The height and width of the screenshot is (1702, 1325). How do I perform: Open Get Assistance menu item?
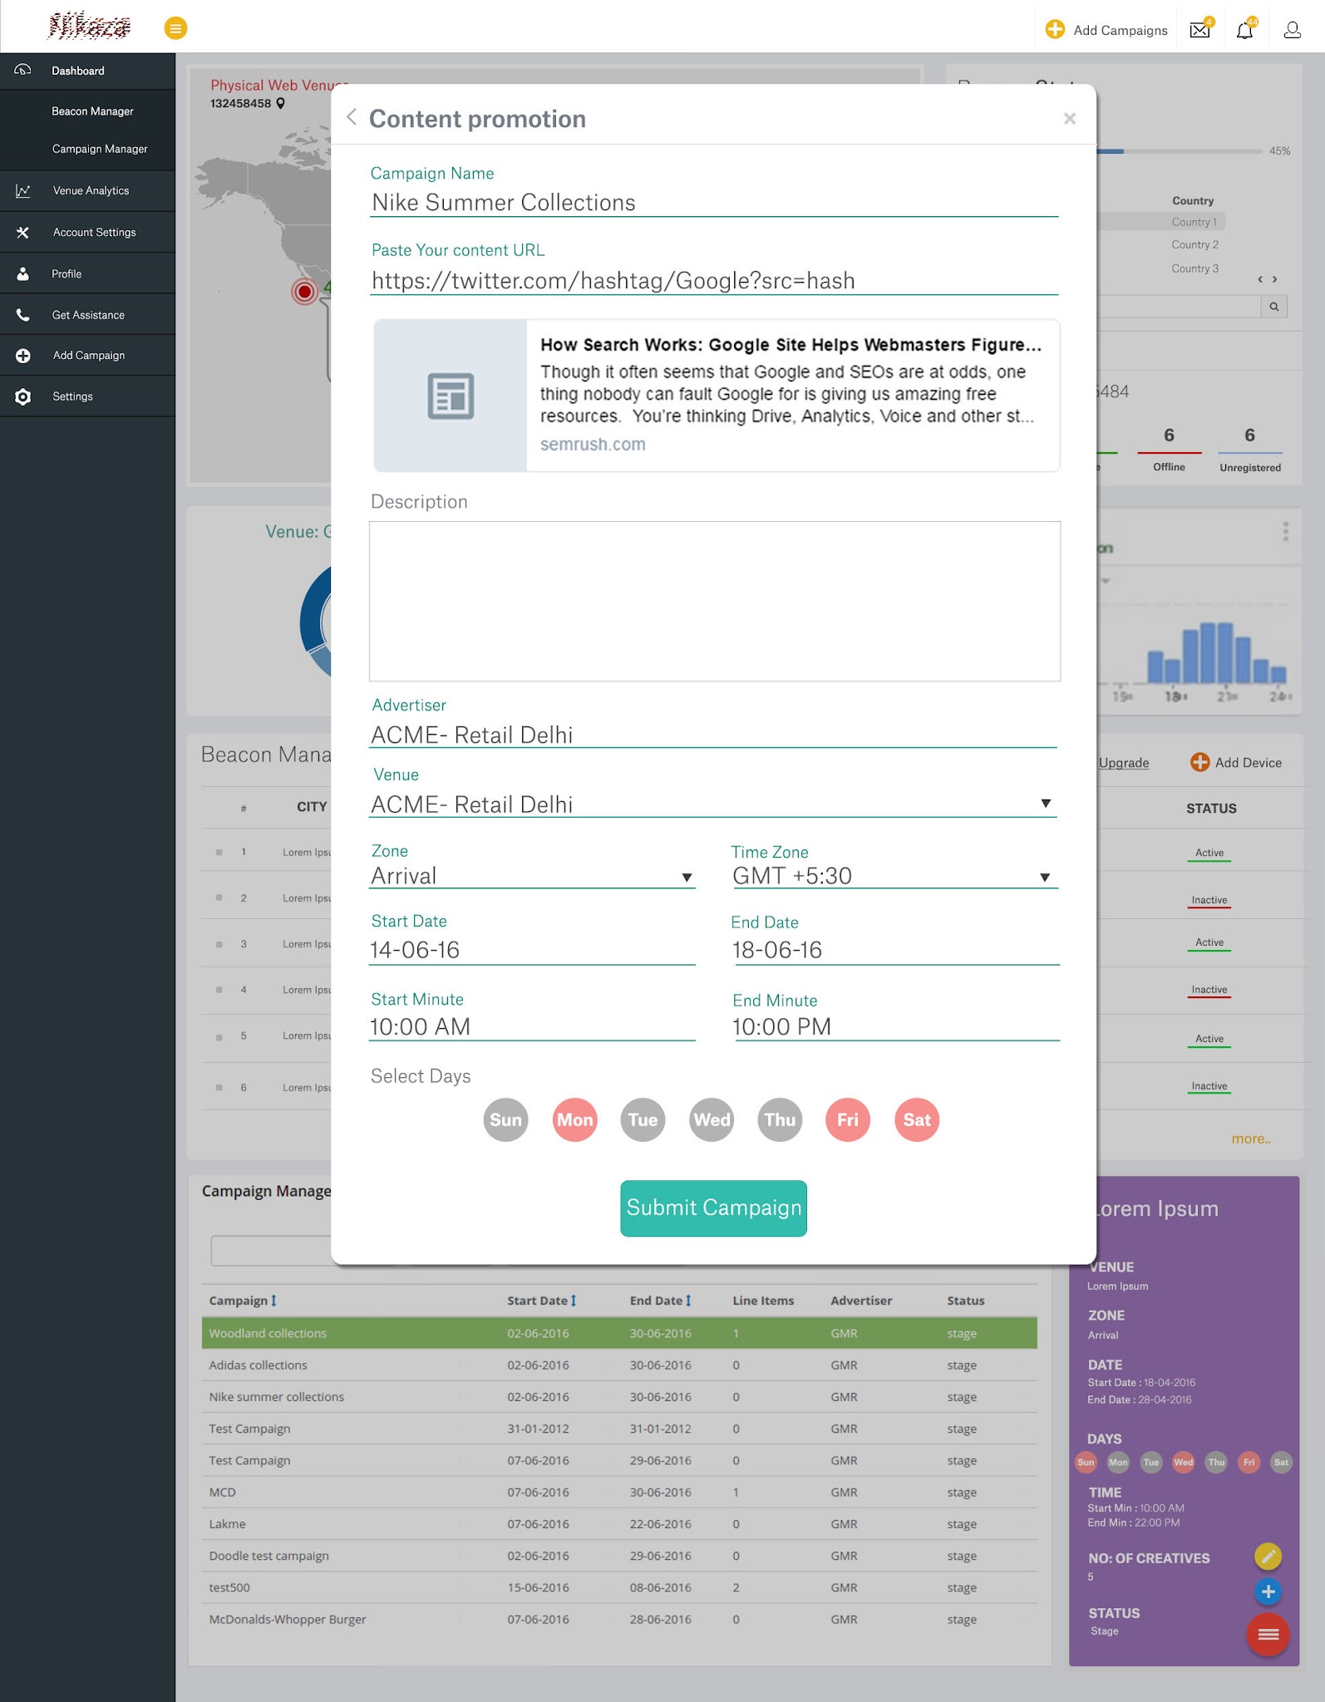pos(87,315)
